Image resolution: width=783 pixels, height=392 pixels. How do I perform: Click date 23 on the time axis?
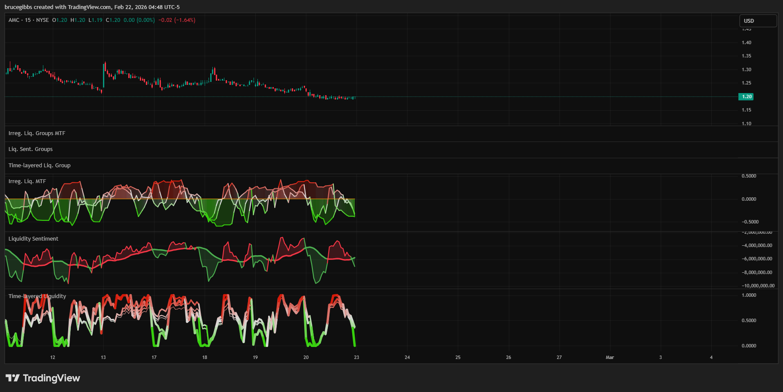[357, 357]
